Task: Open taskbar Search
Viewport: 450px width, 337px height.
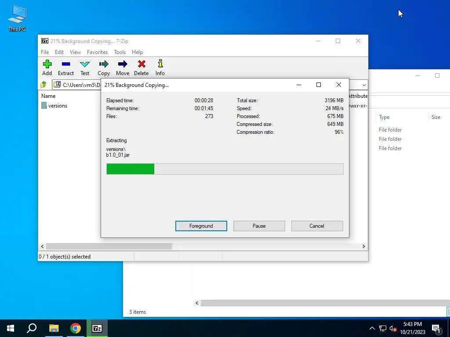Action: point(32,328)
